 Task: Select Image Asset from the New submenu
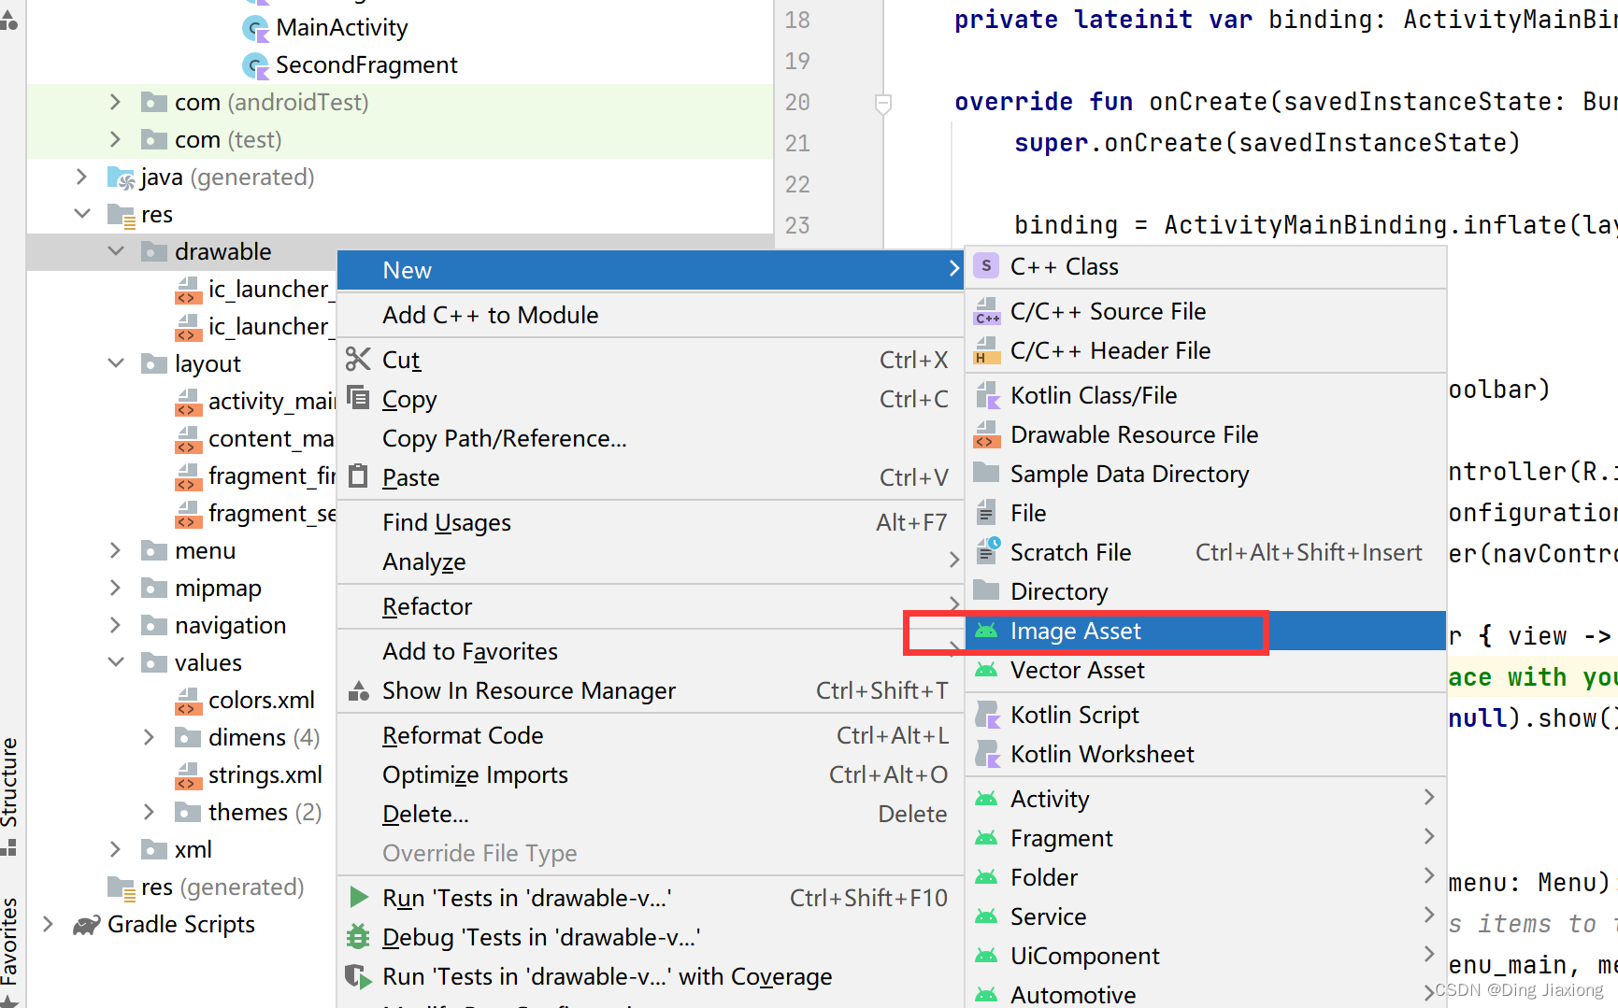tap(1075, 632)
